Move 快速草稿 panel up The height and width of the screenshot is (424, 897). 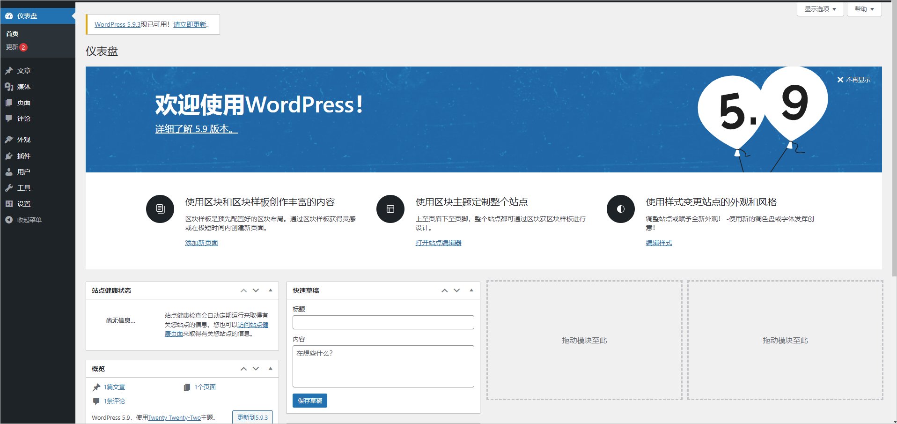[445, 290]
